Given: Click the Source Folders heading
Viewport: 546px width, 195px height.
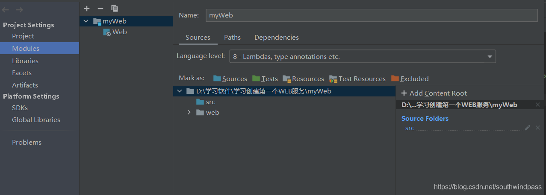Looking at the screenshot, I should coord(425,119).
